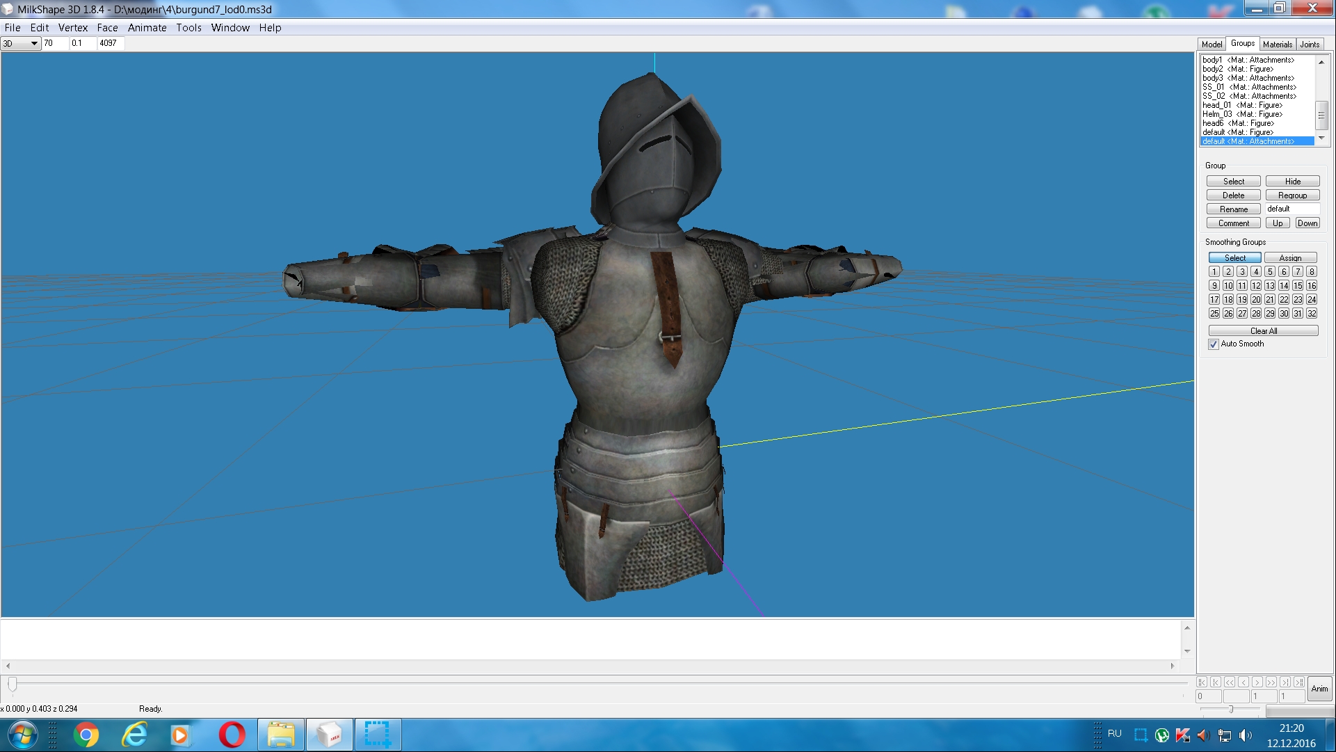Click the Rename group button
Image resolution: width=1336 pixels, height=752 pixels.
tap(1234, 209)
